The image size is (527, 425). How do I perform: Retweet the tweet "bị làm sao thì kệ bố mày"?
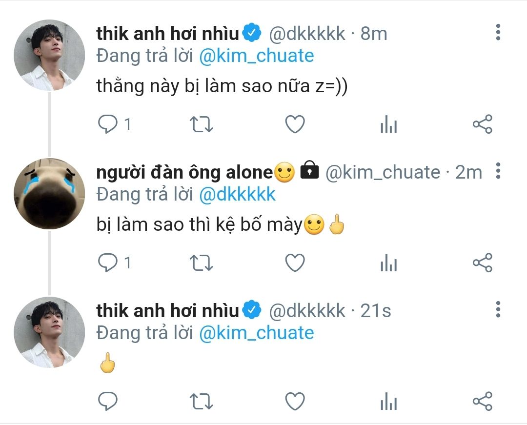[201, 263]
